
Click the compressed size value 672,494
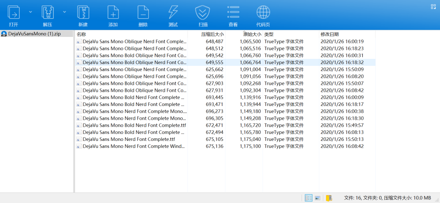[x=215, y=132]
